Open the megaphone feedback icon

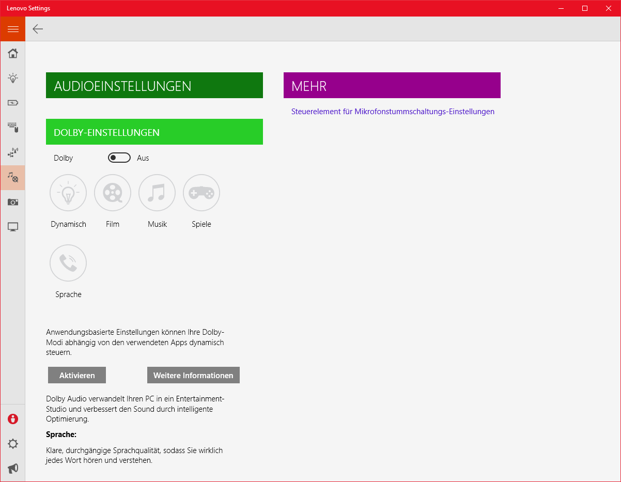(x=13, y=469)
